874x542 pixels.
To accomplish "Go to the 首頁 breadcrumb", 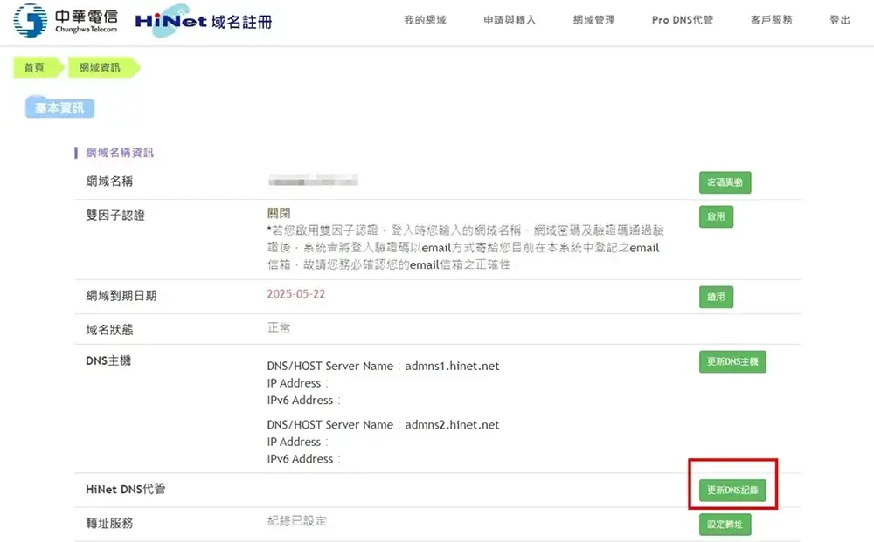I will pyautogui.click(x=37, y=67).
